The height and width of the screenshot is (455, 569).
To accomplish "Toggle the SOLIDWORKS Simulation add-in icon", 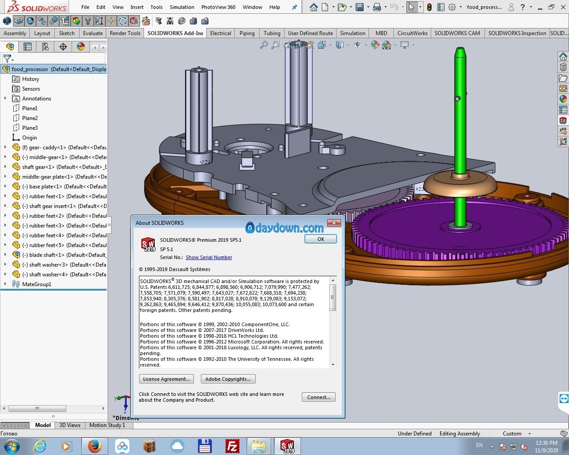I will point(76,21).
